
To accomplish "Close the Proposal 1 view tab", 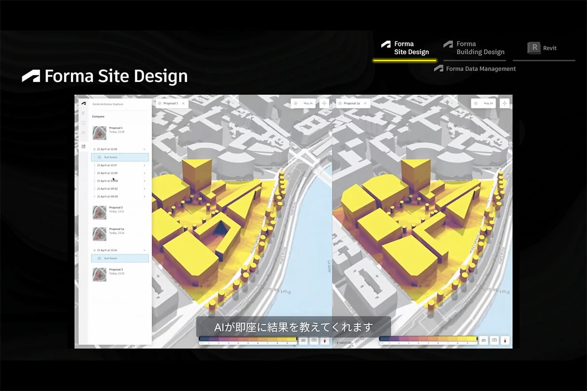I will (x=183, y=103).
